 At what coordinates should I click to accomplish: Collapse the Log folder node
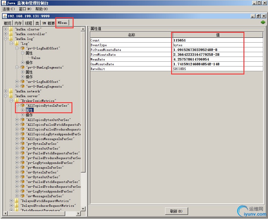pos(11,44)
